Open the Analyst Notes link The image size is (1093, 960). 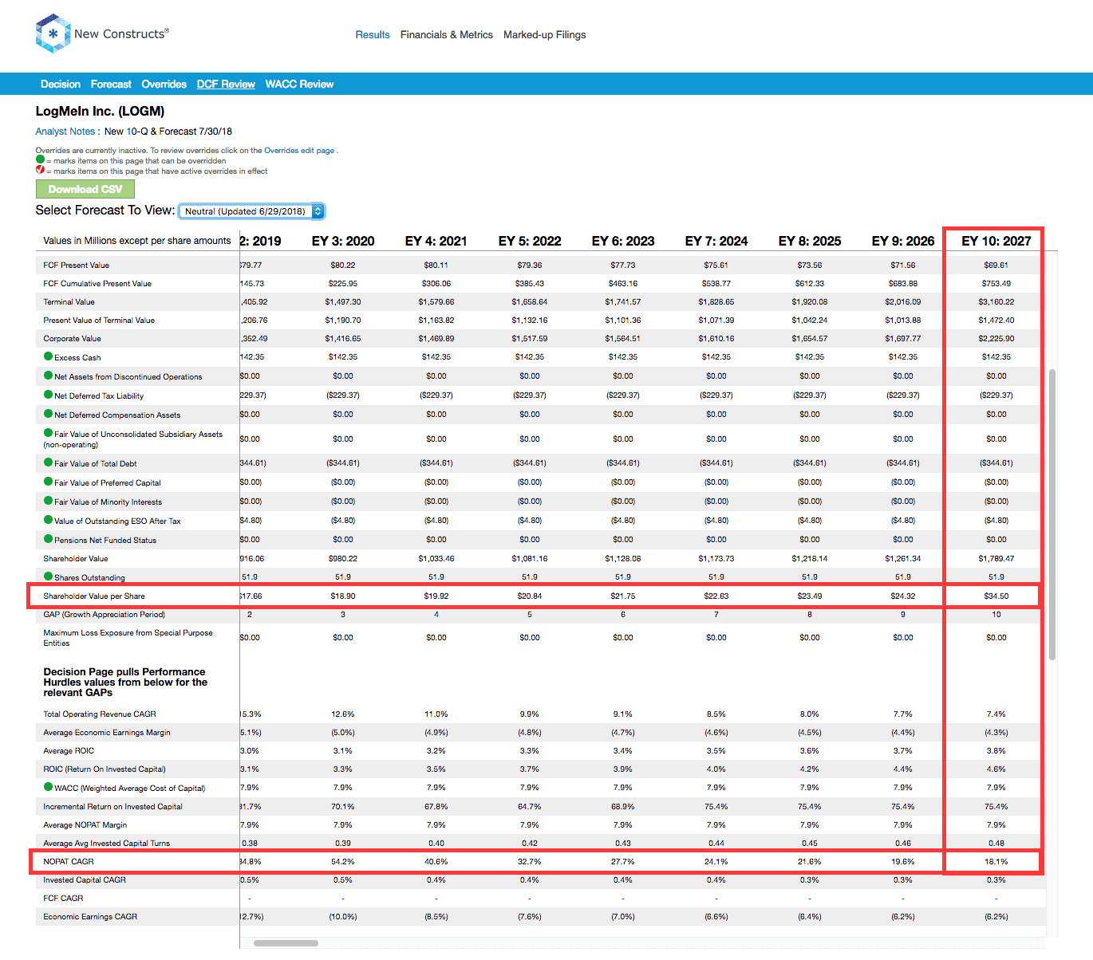click(65, 132)
